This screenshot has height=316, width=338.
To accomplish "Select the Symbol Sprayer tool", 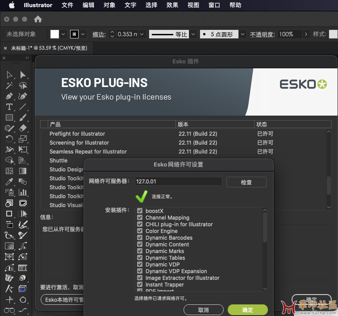I will click(x=9, y=192).
